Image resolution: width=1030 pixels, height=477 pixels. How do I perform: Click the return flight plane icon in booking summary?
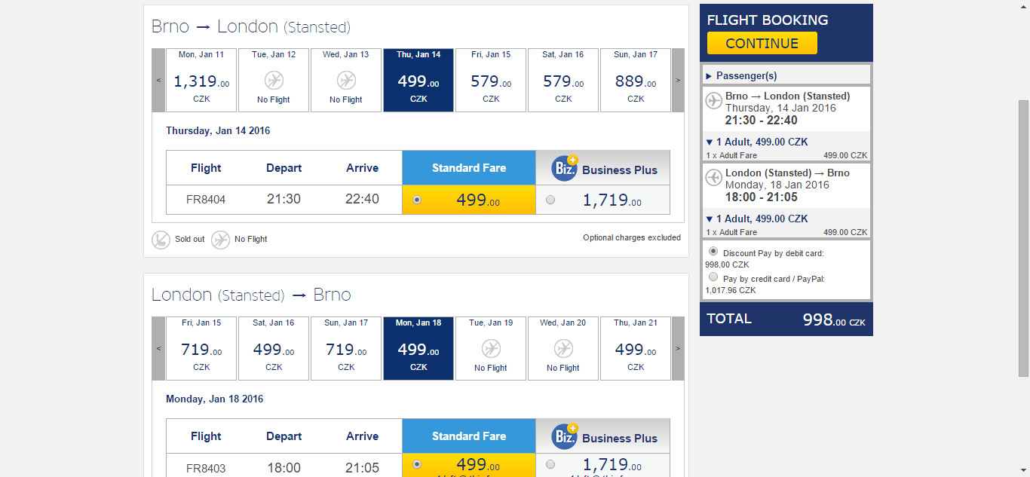click(714, 178)
